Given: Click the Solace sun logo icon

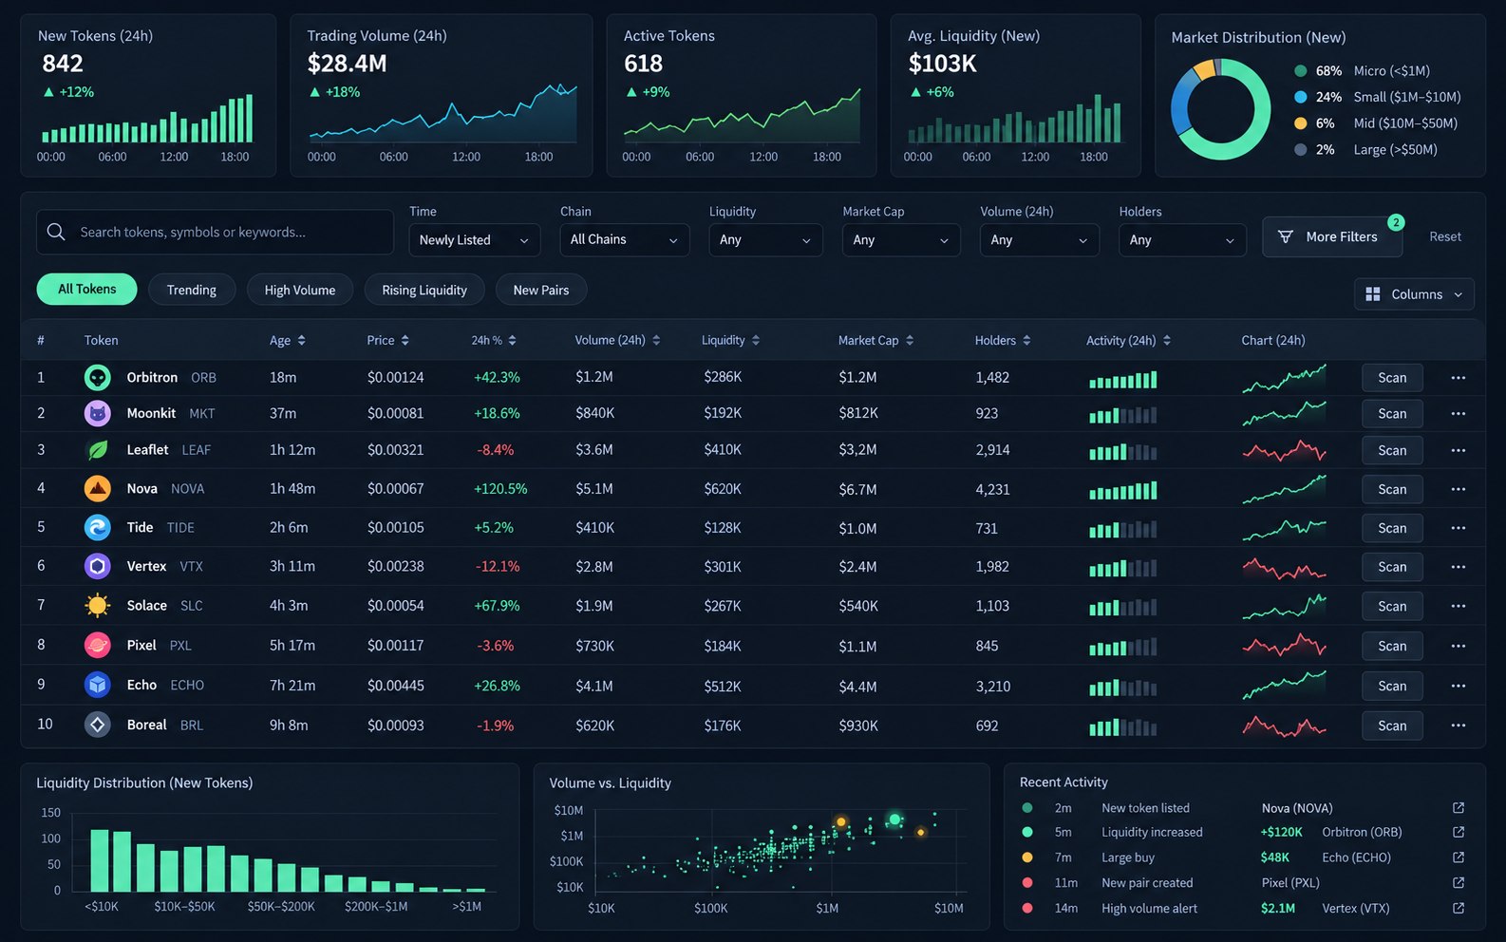Looking at the screenshot, I should coord(98,606).
